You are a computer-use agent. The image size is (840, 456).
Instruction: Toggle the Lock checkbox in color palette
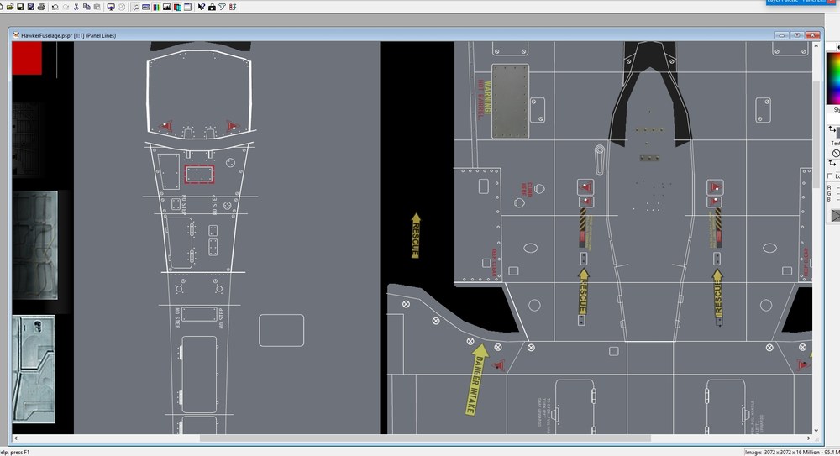coord(830,176)
